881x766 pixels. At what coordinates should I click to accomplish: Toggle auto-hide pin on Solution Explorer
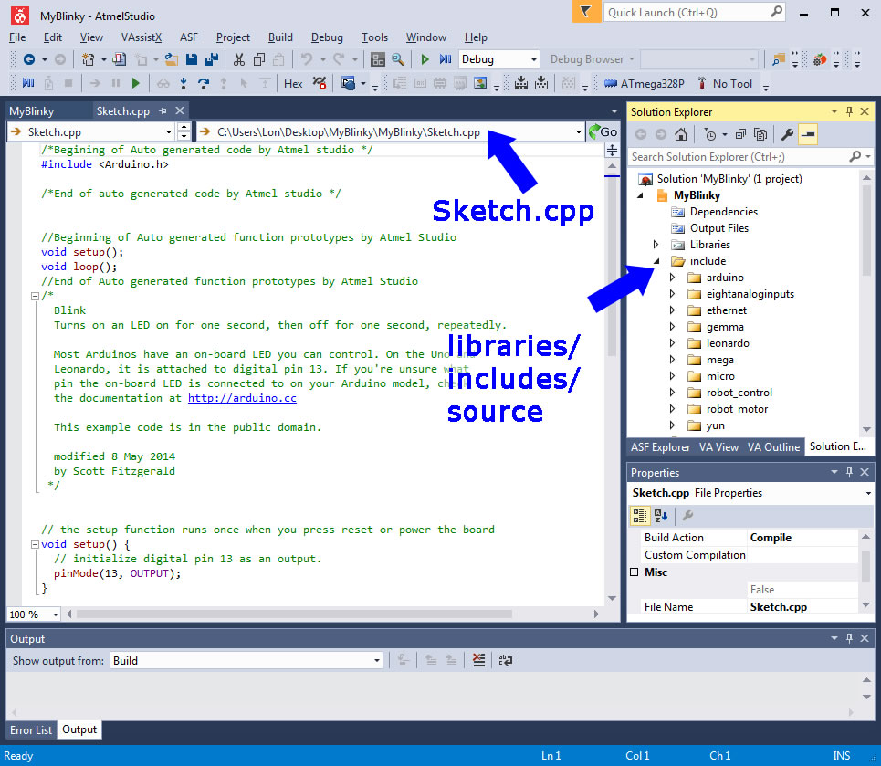point(850,111)
